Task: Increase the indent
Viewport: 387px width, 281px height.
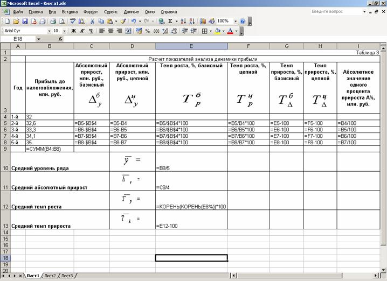Action: tap(193, 31)
